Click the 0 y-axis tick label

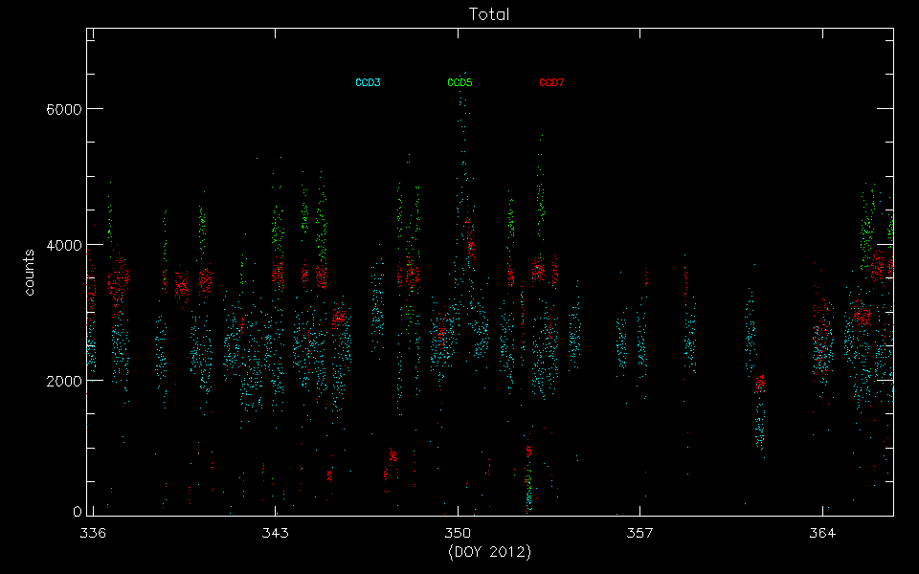pyautogui.click(x=77, y=514)
